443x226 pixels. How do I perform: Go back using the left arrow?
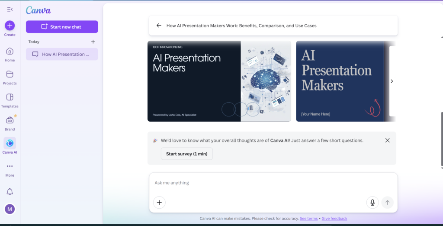[159, 26]
